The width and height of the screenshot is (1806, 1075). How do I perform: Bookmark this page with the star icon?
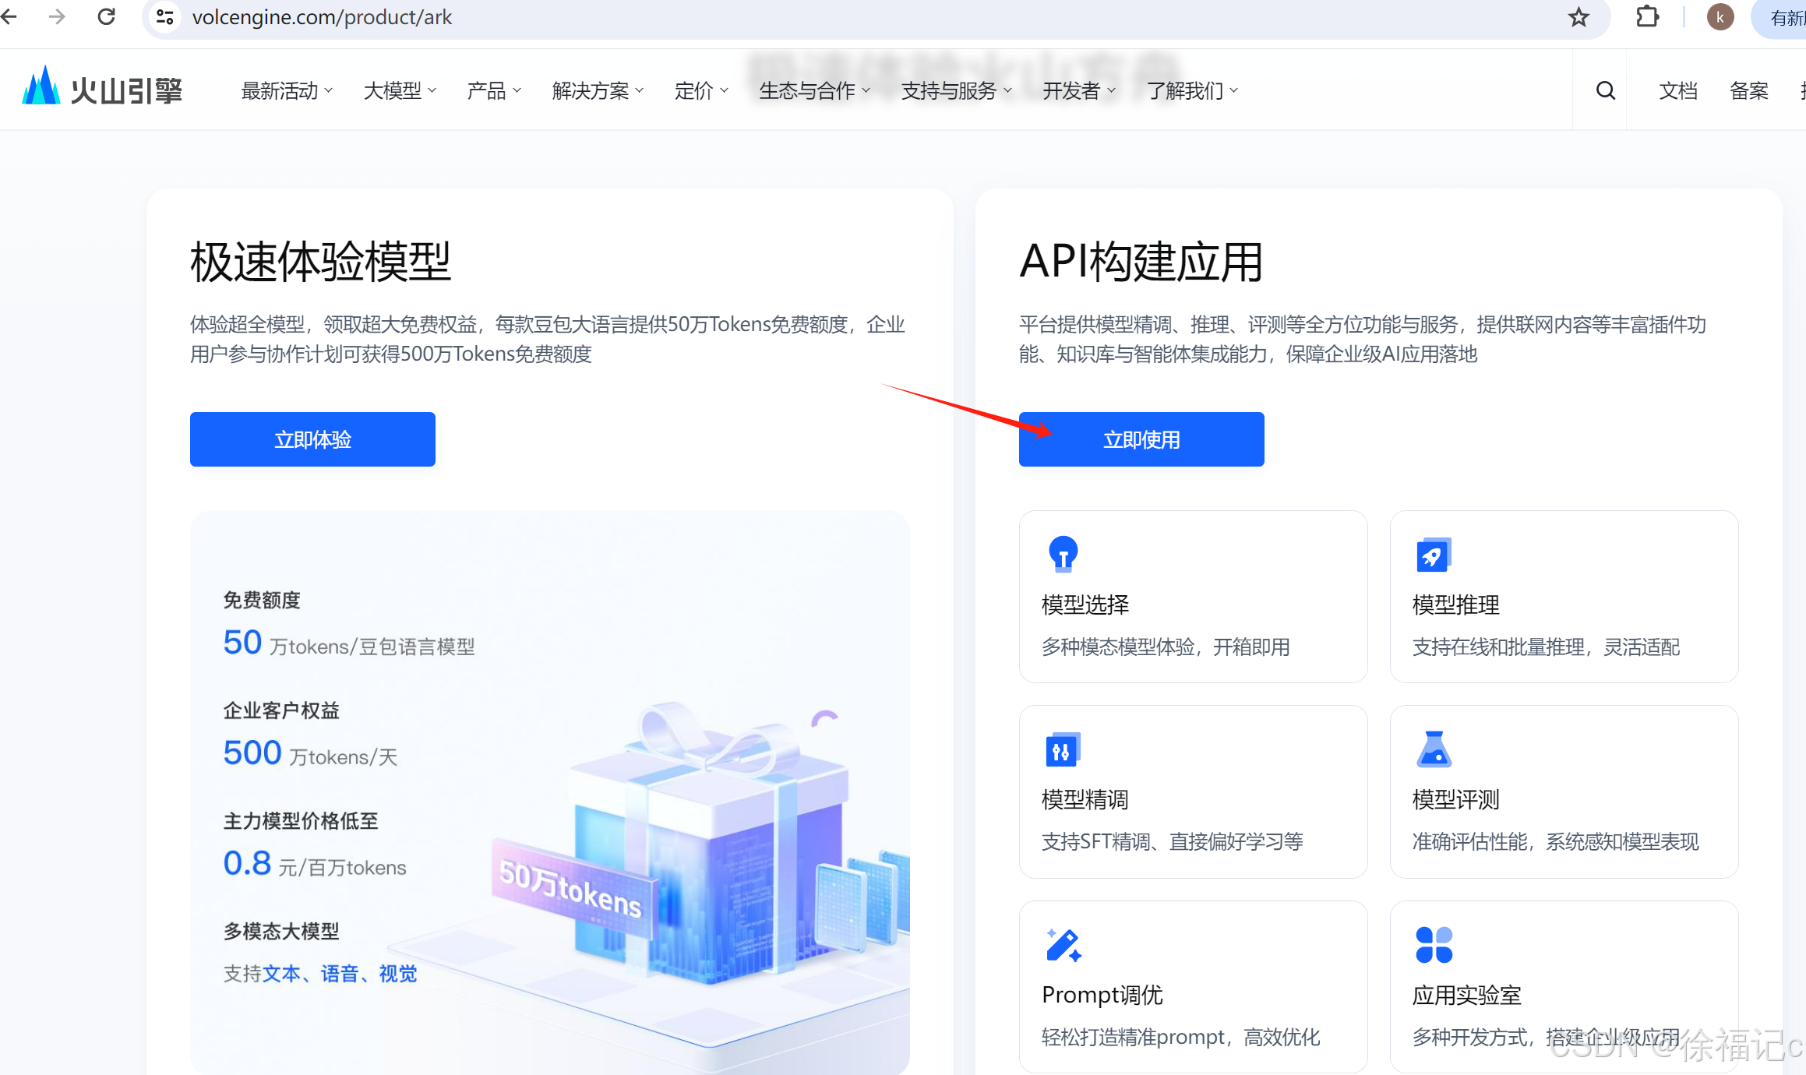(1578, 17)
